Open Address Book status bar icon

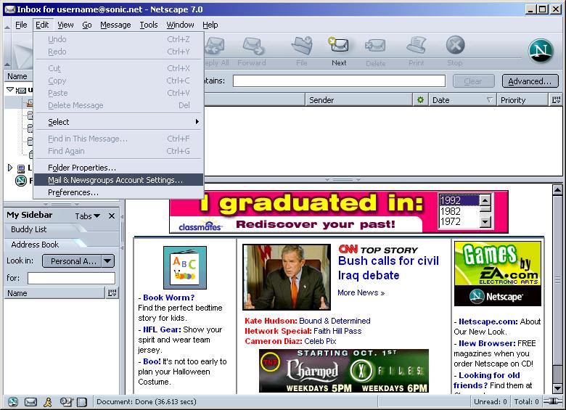pos(82,402)
